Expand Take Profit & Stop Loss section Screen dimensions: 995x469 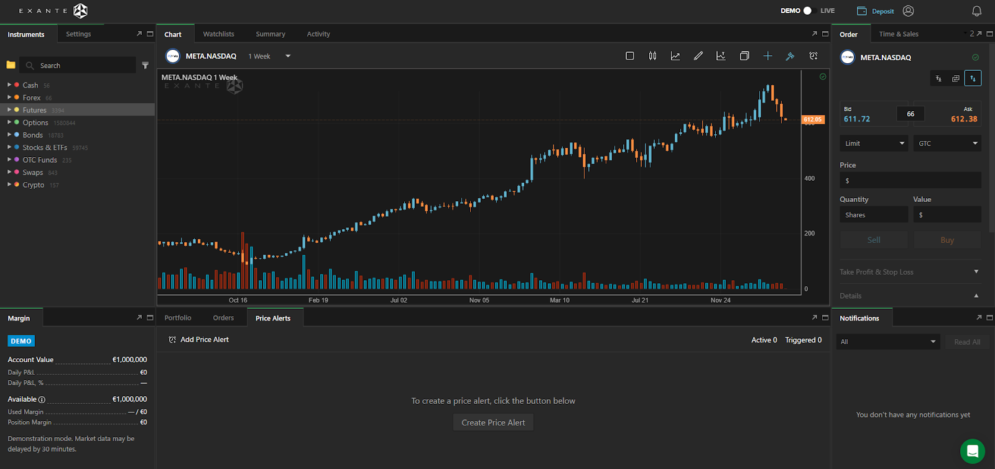click(976, 271)
